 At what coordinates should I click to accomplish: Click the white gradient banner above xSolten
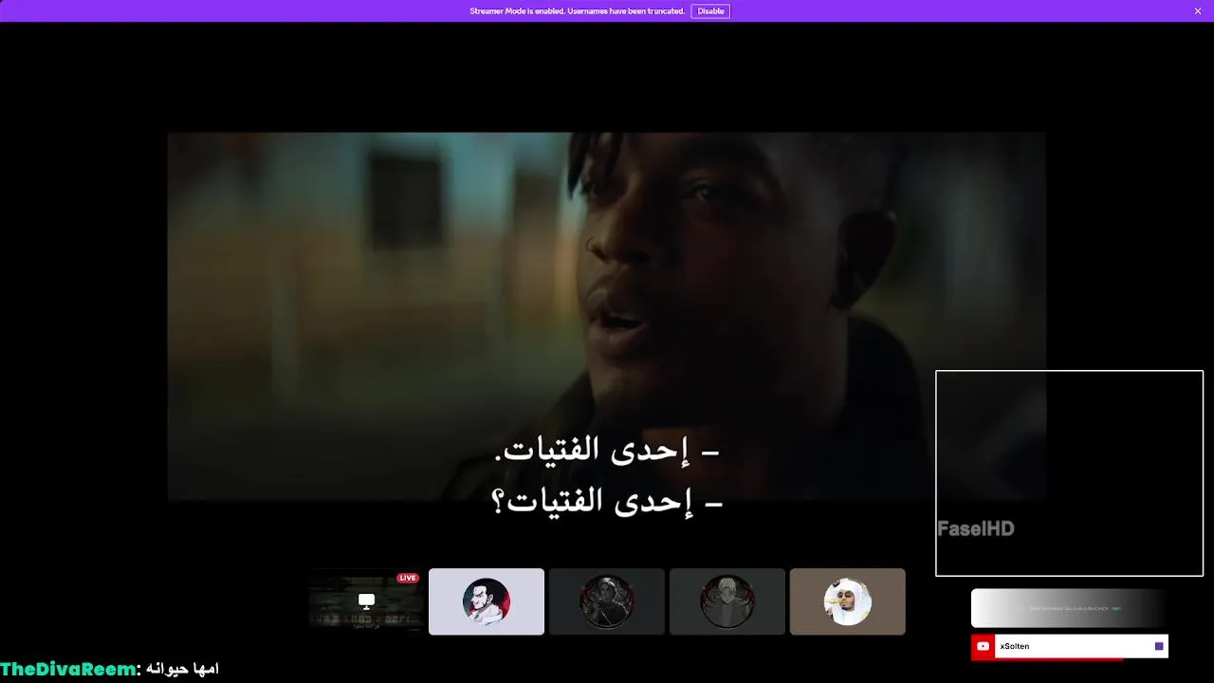tap(1069, 608)
